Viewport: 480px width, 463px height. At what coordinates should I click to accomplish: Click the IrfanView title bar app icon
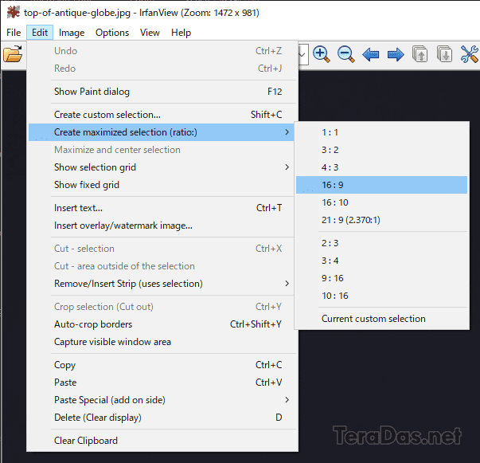(x=14, y=13)
